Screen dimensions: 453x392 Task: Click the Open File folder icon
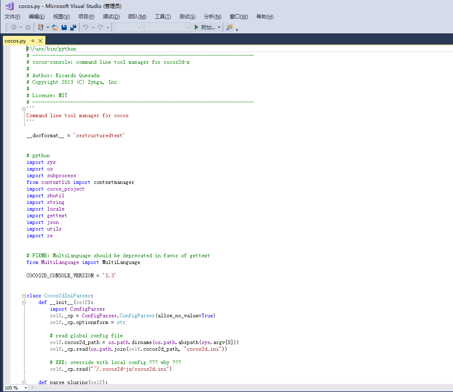(55, 28)
